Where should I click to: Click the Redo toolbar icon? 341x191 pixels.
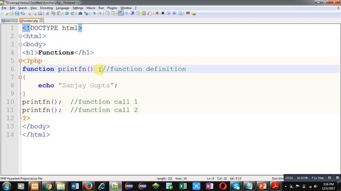[72, 13]
